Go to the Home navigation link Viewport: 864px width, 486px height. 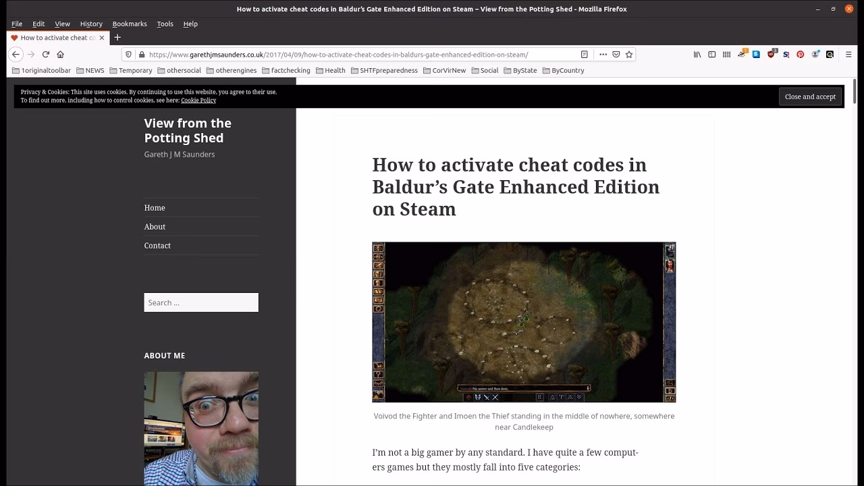(155, 208)
